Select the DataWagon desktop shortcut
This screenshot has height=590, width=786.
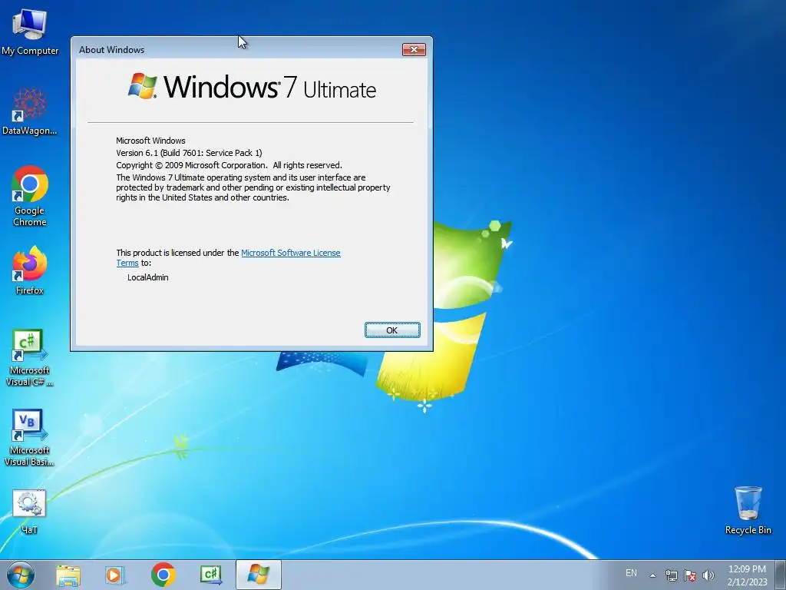pyautogui.click(x=30, y=111)
